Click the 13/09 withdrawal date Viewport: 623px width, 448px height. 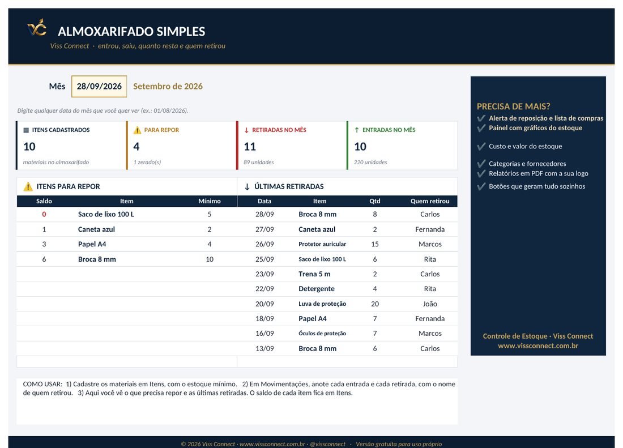[x=264, y=349]
